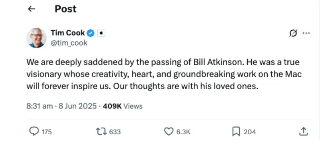
Task: Open the 8:31 am · 8 Jun 2025 timestamp
Action: pos(62,106)
